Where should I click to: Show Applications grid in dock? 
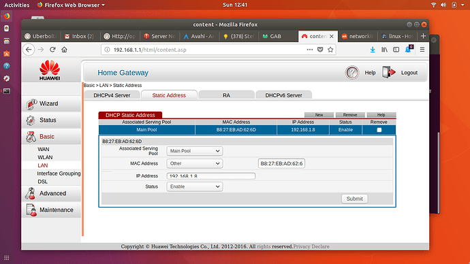pos(7,258)
